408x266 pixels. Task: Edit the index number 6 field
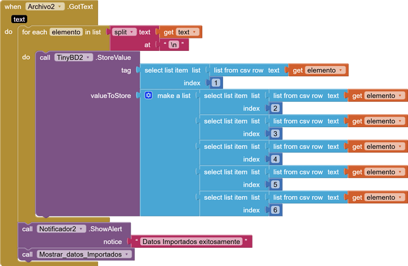[x=276, y=210]
